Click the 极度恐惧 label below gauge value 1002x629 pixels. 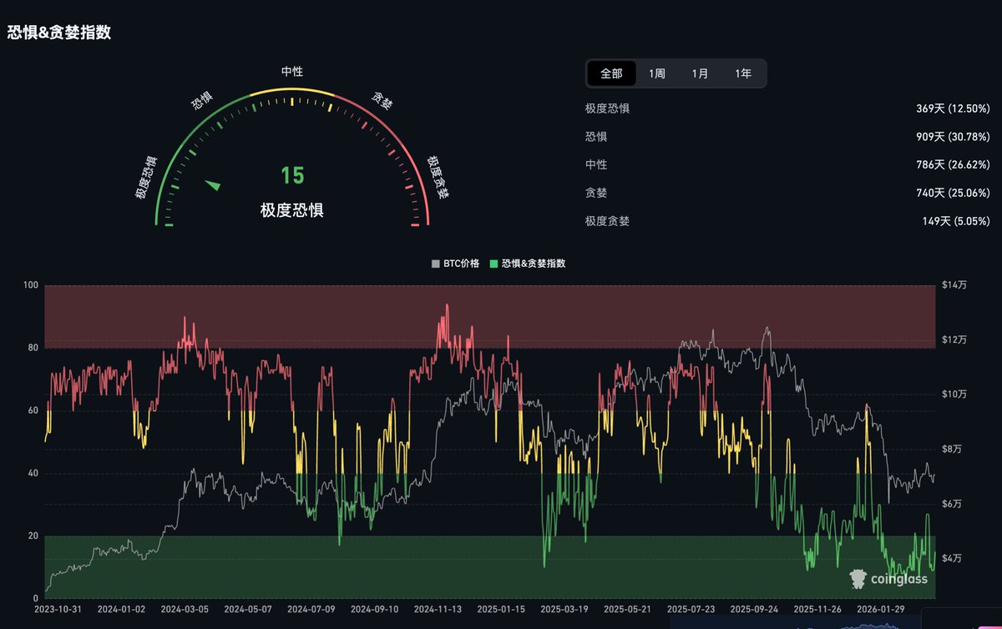(291, 210)
